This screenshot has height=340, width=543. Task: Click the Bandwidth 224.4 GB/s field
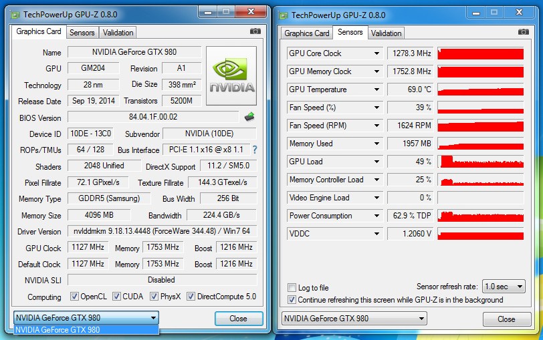coord(221,215)
